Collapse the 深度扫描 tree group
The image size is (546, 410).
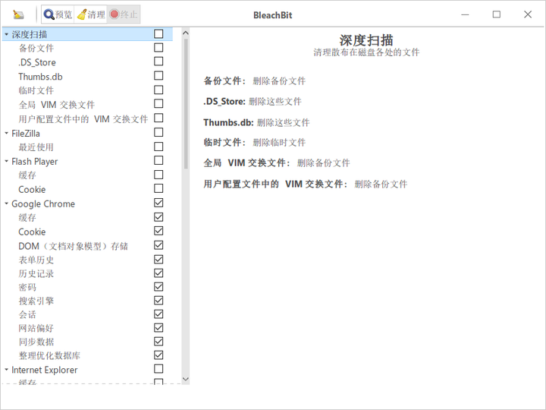click(6, 34)
